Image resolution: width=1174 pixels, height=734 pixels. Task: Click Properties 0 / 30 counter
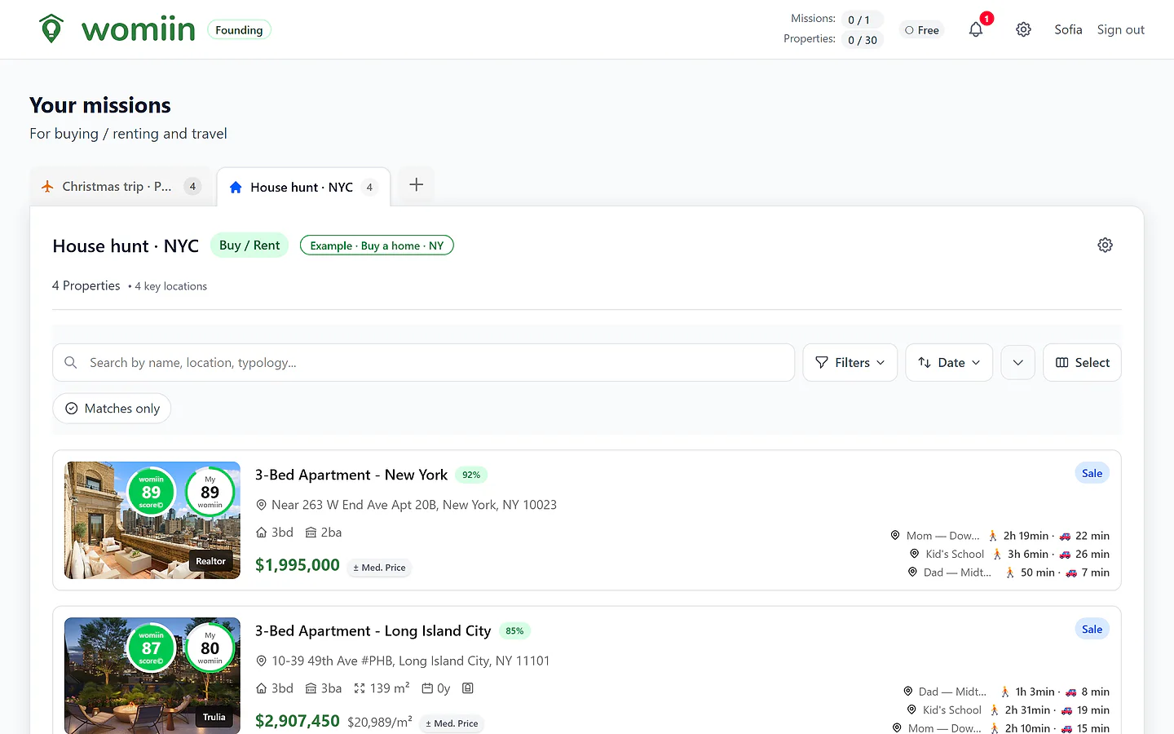tap(863, 40)
